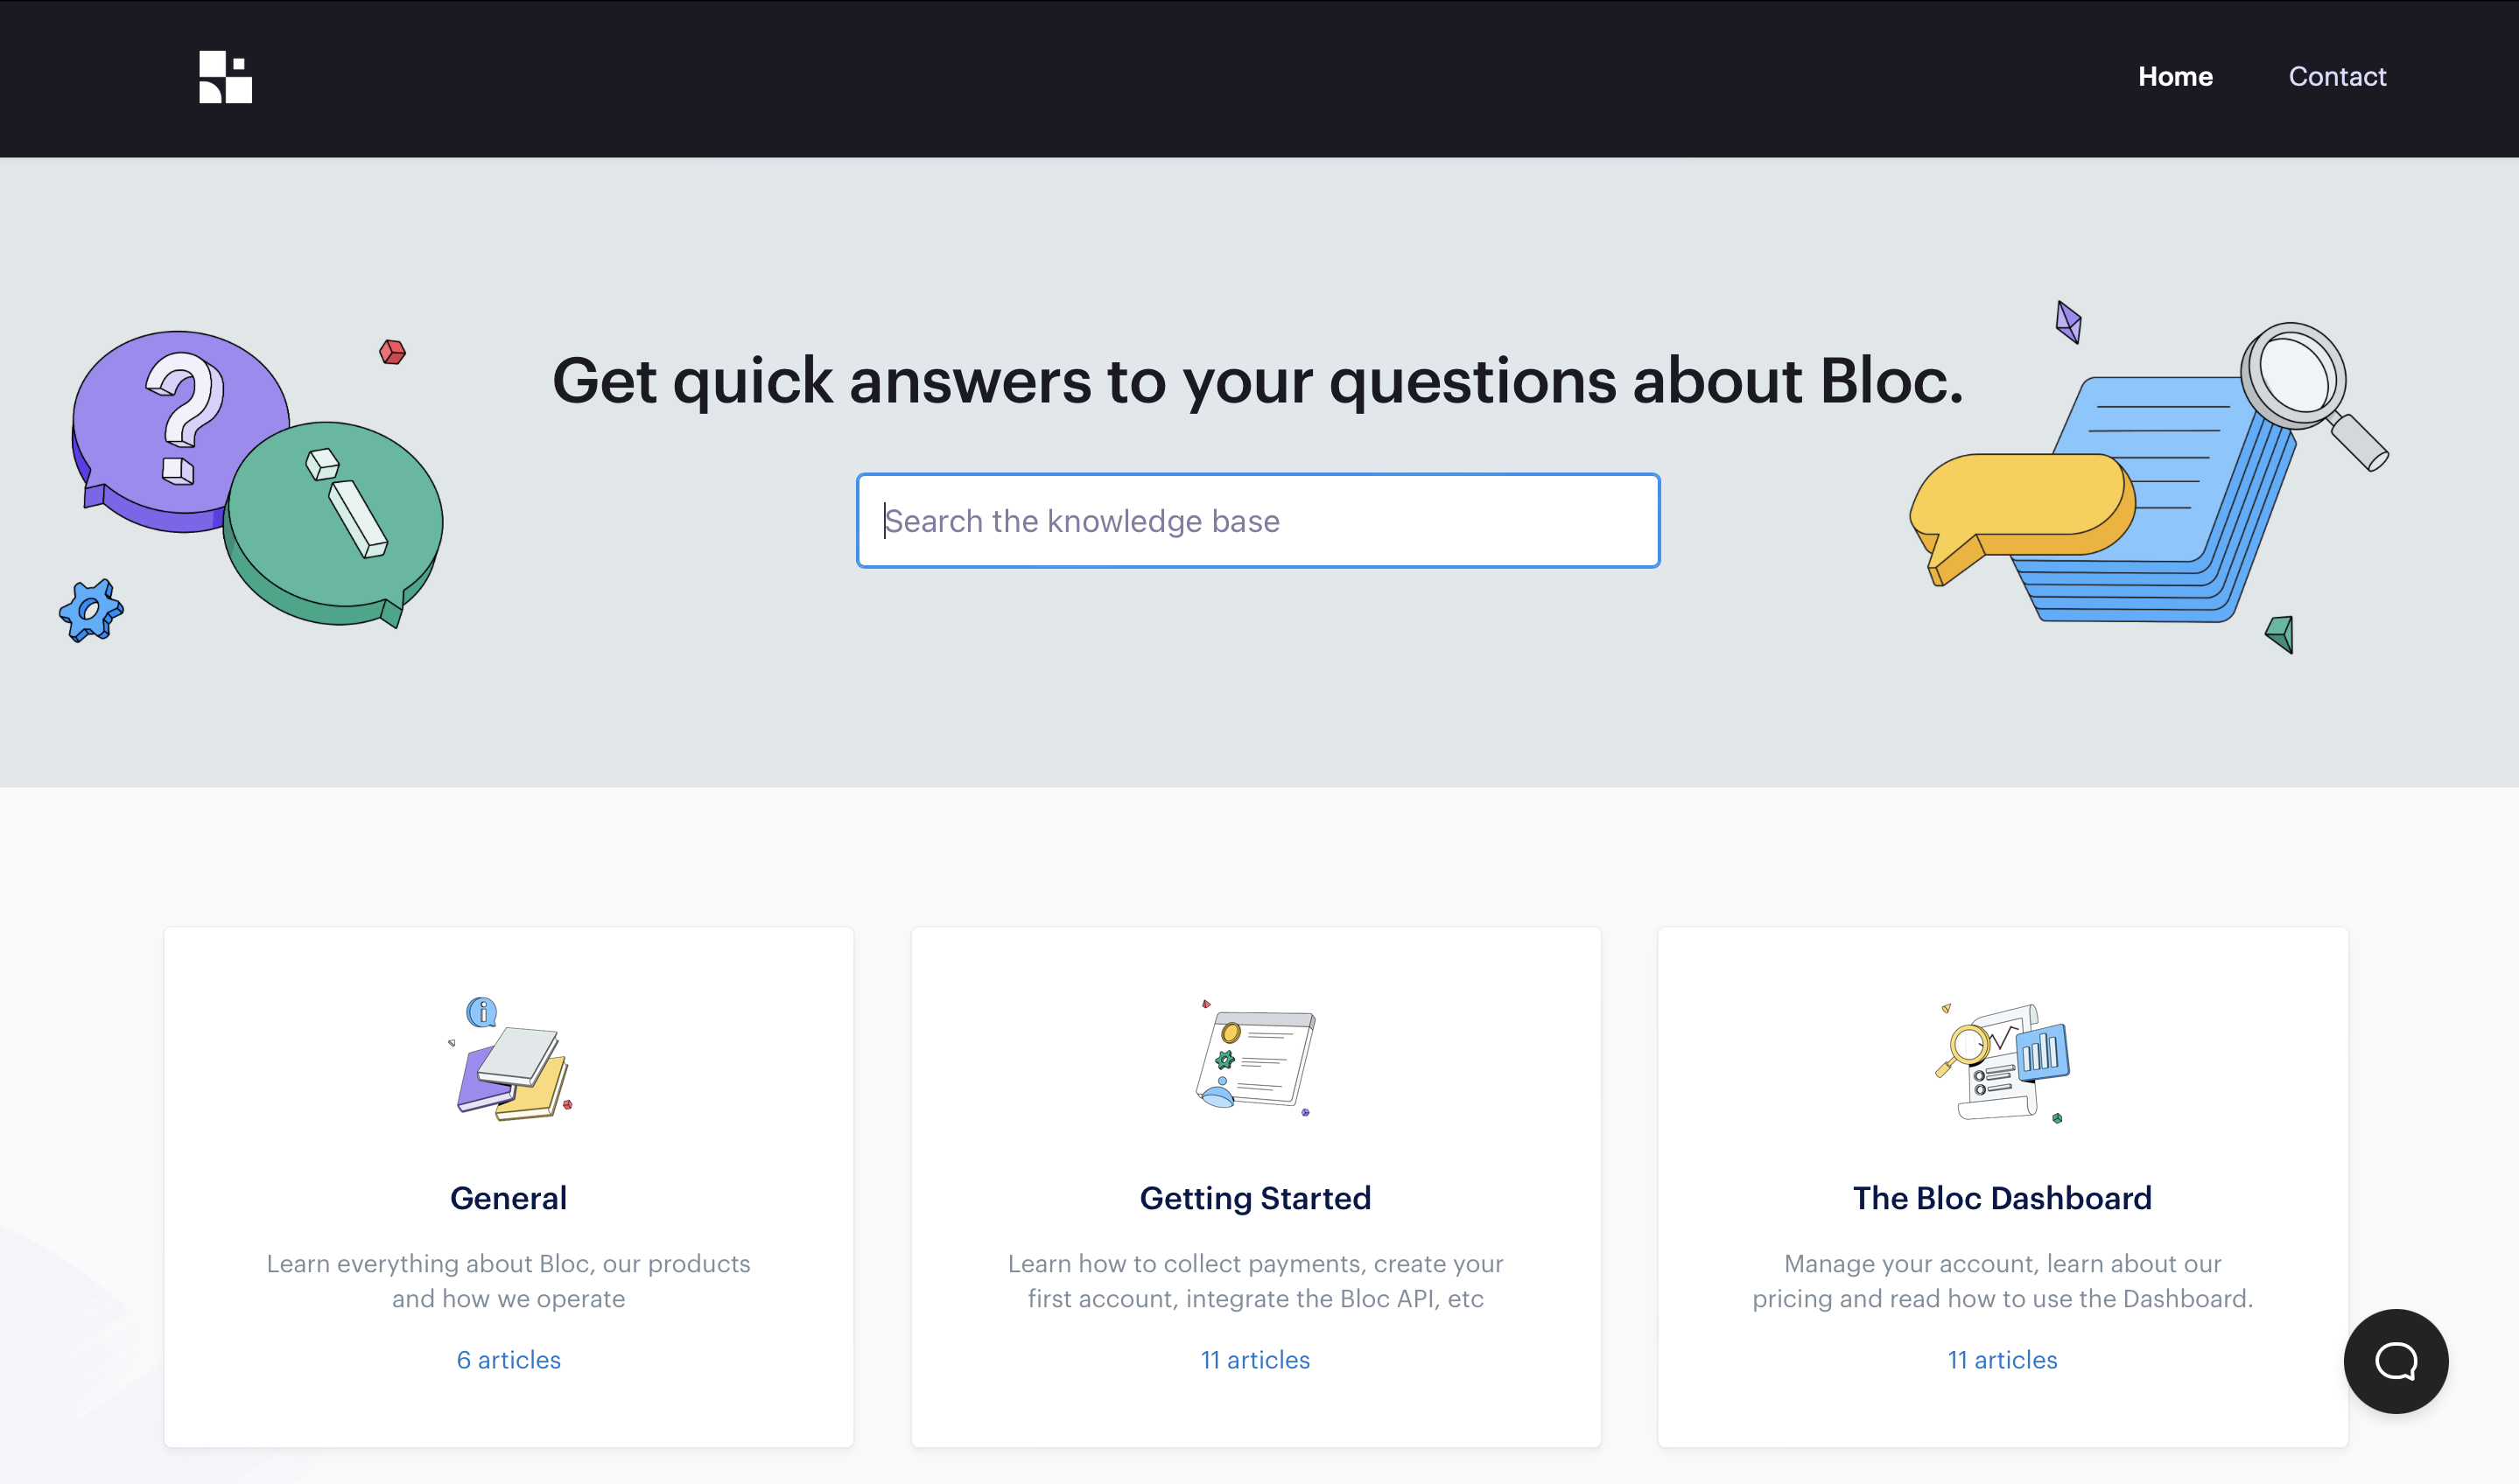This screenshot has height=1484, width=2519.
Task: Click into the knowledge base search field
Action: [1257, 520]
